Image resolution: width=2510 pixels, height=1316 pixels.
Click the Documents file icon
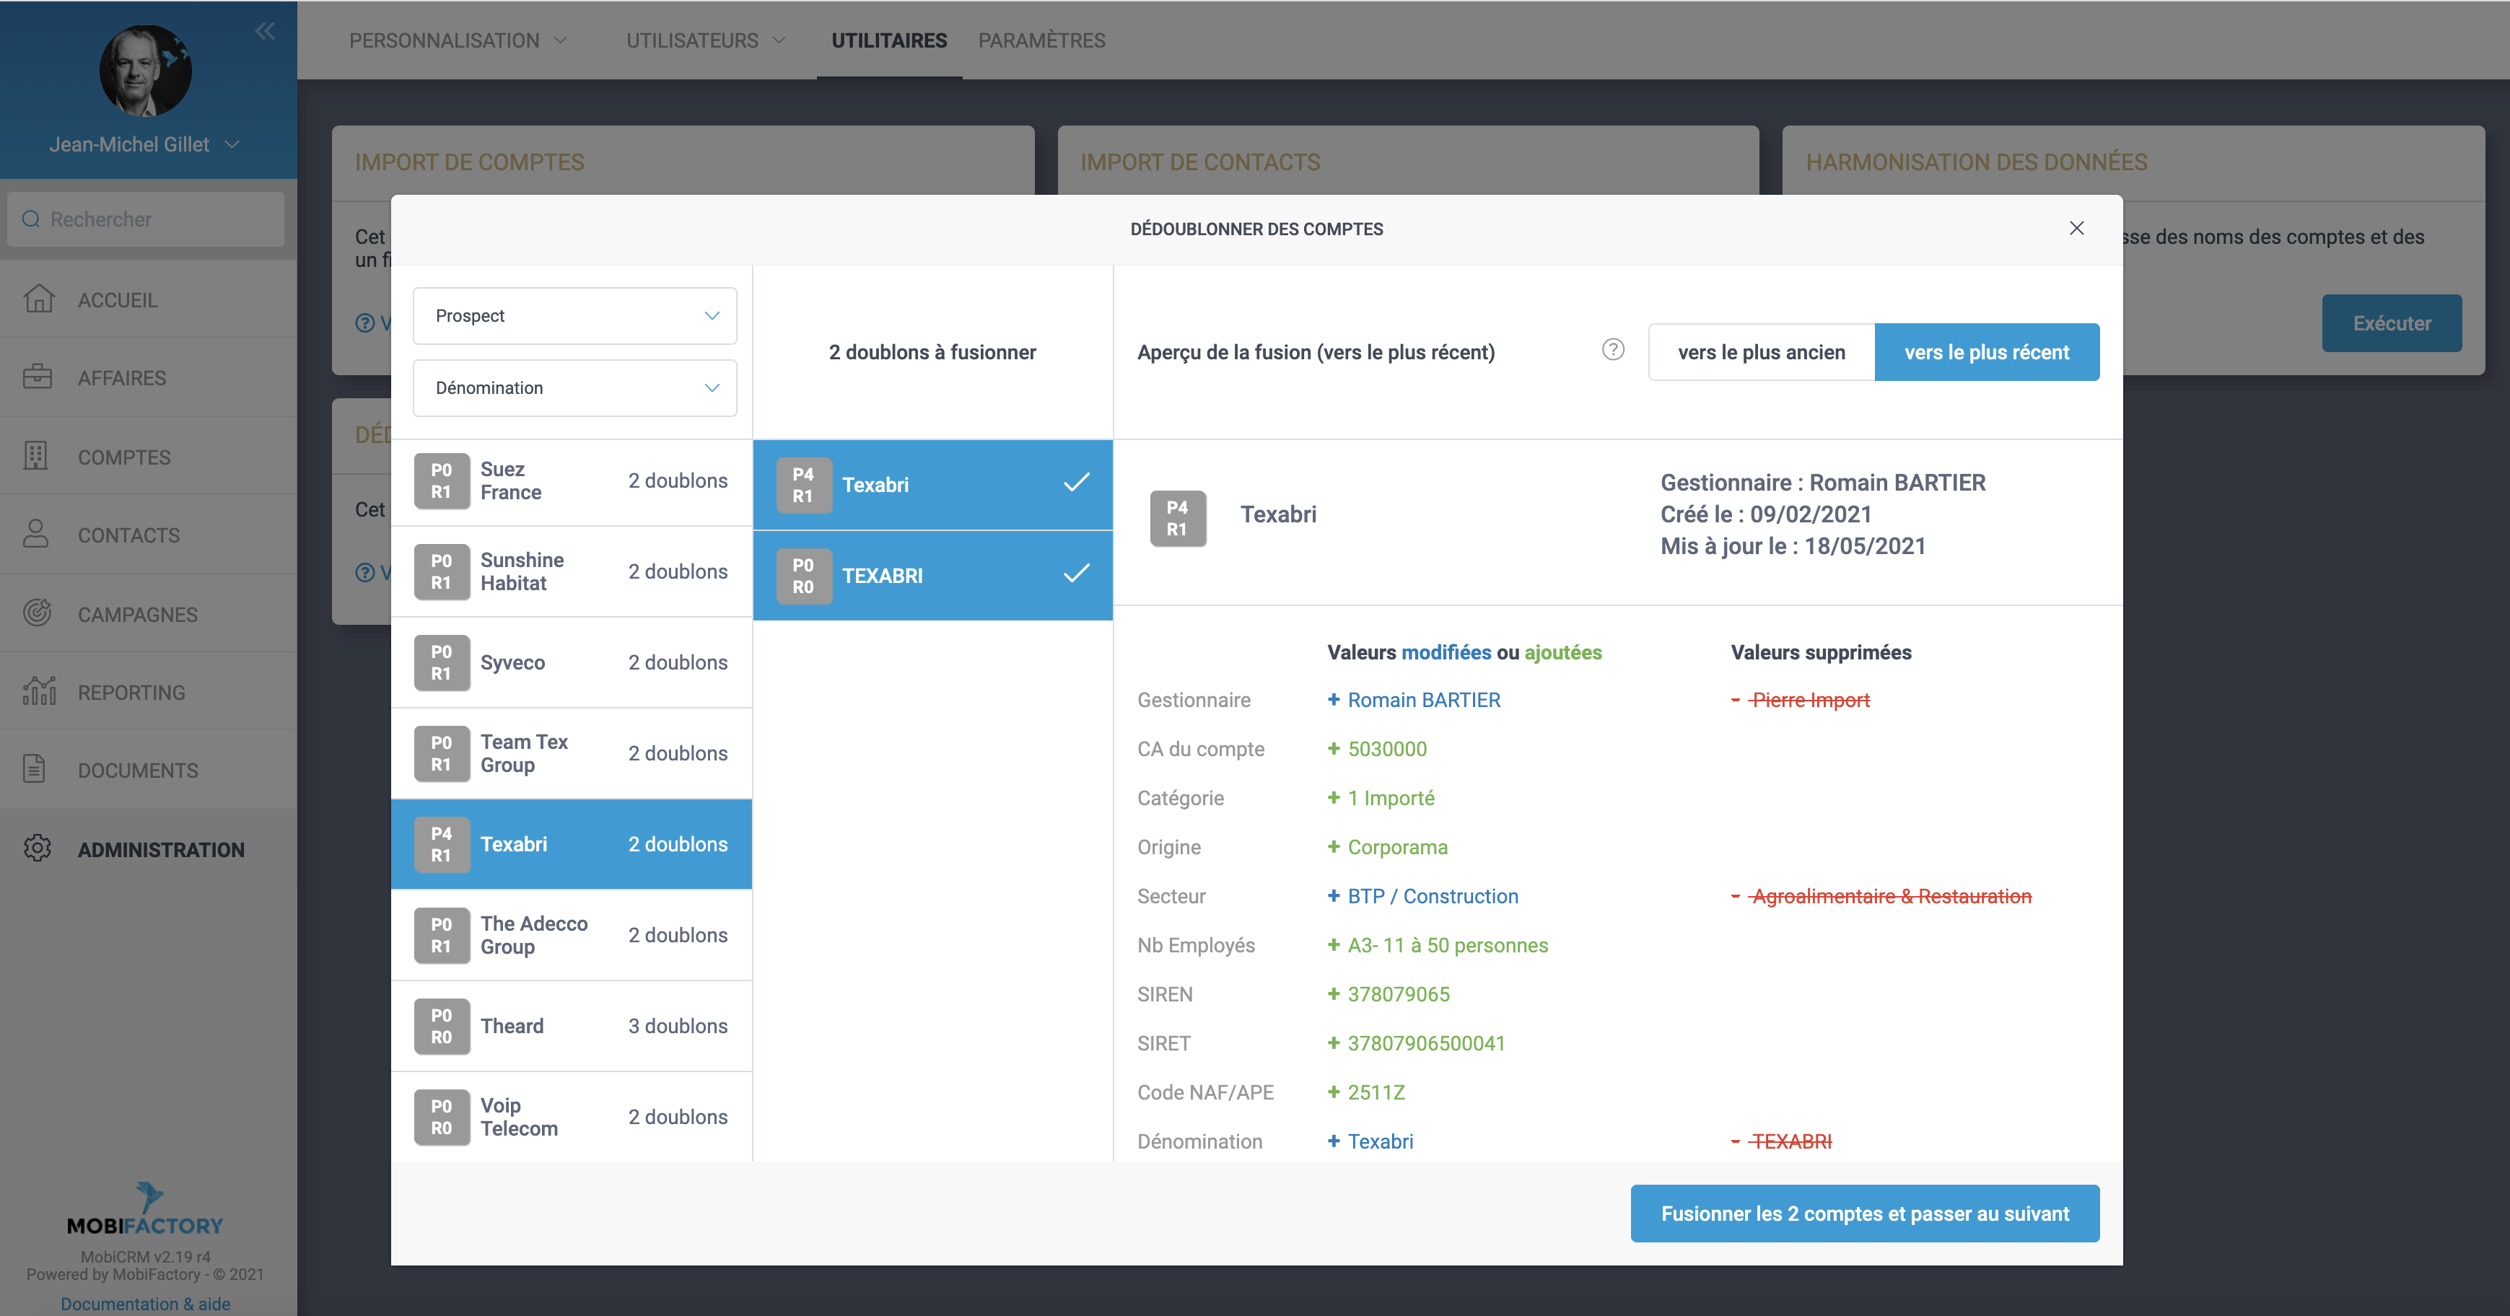(x=34, y=770)
